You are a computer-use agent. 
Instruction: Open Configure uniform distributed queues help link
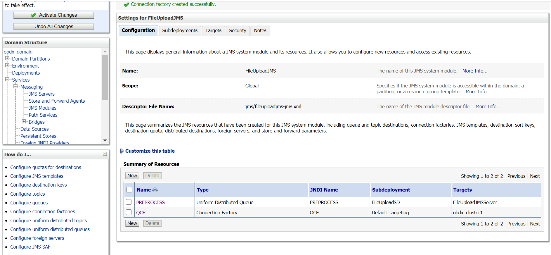[50, 229]
